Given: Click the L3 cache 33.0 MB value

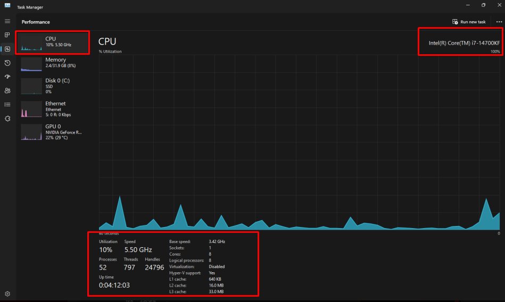Looking at the screenshot, I should click(216, 292).
